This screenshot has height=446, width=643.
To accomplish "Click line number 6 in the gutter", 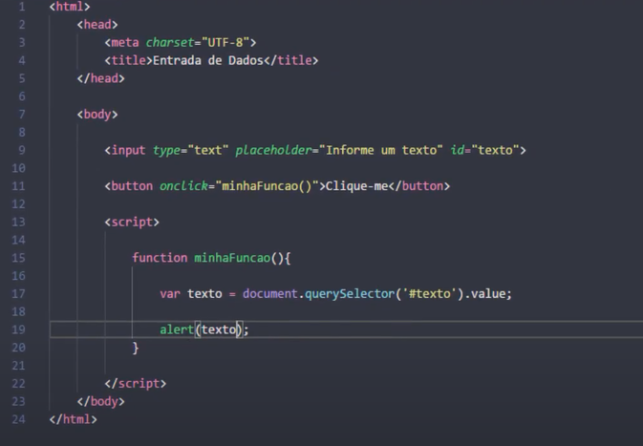I will tap(21, 96).
